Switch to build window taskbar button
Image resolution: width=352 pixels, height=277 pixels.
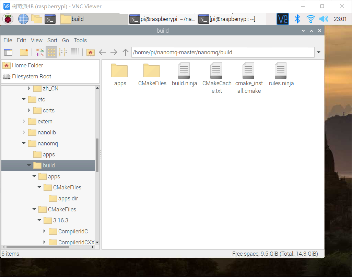coord(94,19)
